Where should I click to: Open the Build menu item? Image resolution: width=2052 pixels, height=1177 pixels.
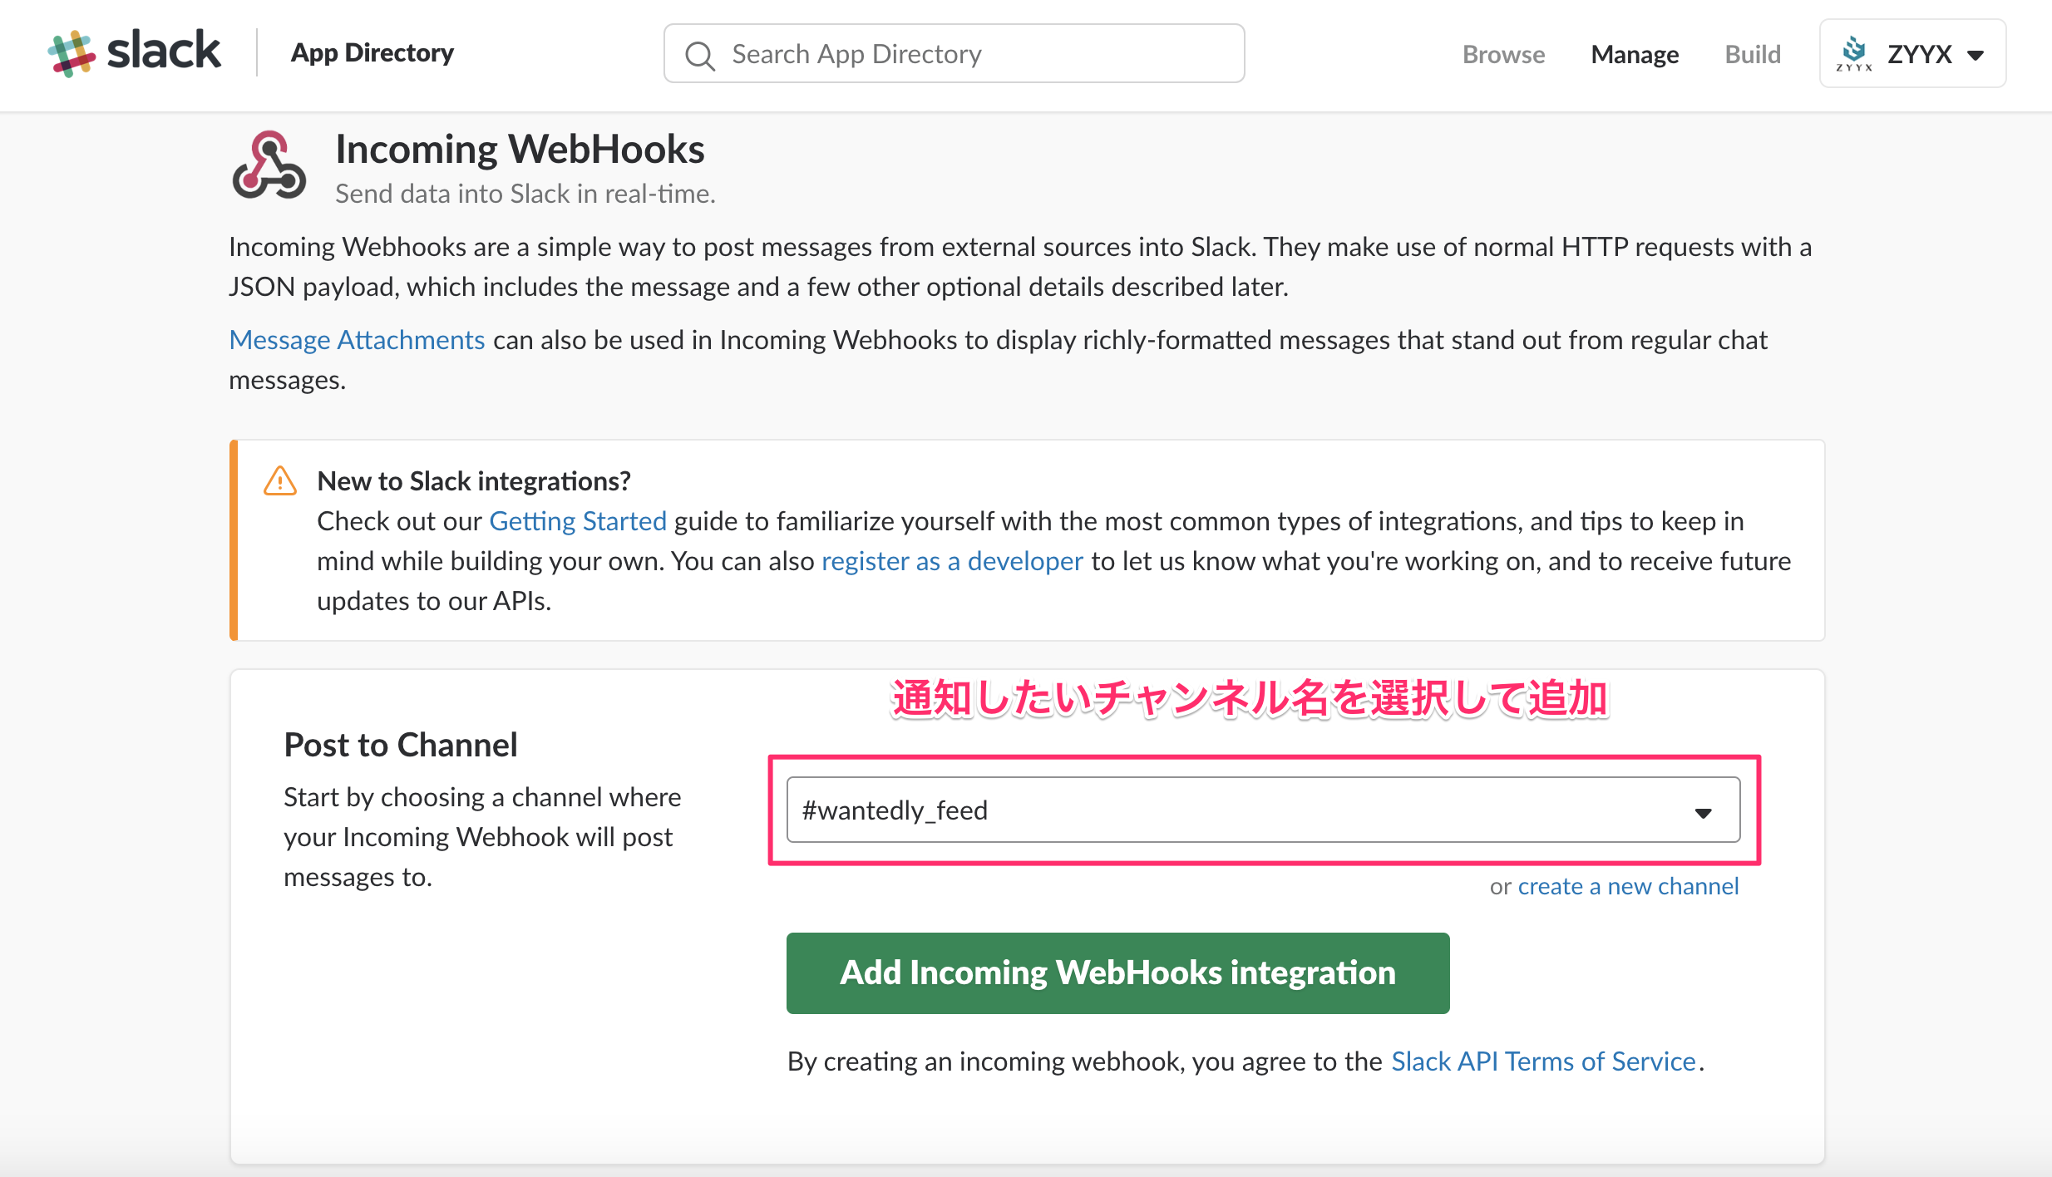click(1753, 54)
